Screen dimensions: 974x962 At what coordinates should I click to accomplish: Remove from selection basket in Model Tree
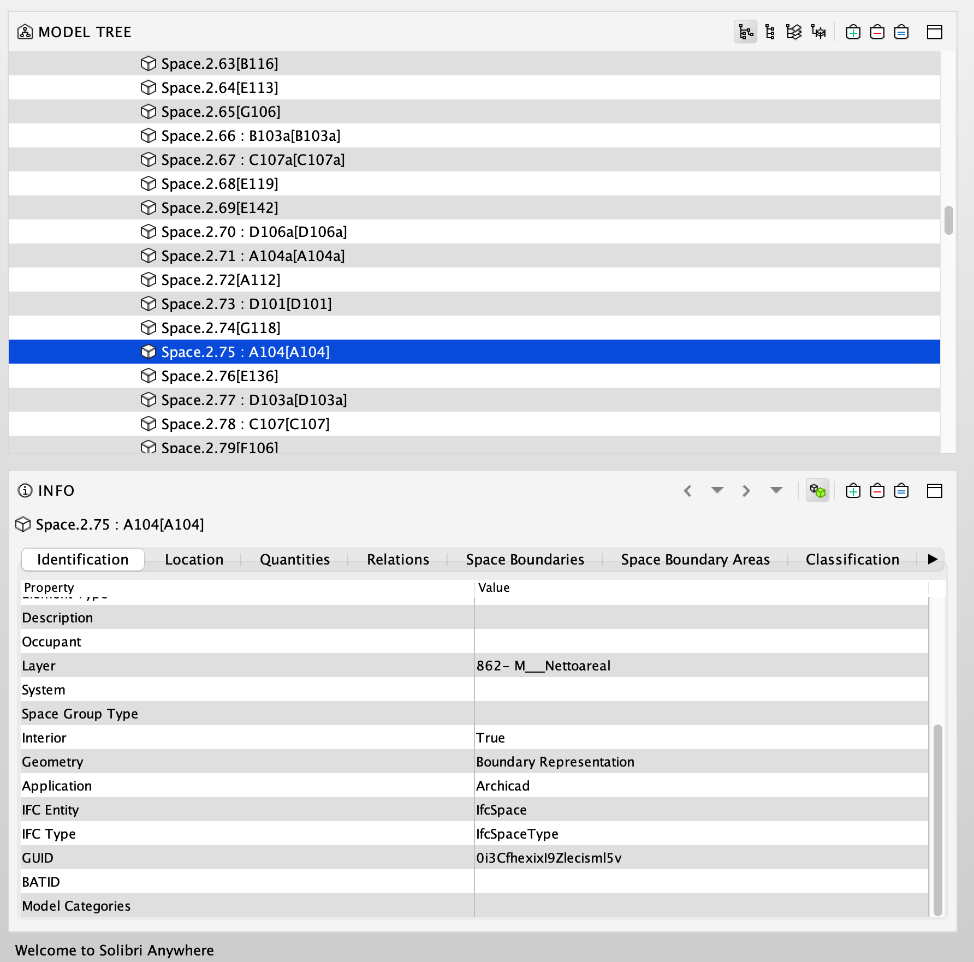(877, 32)
